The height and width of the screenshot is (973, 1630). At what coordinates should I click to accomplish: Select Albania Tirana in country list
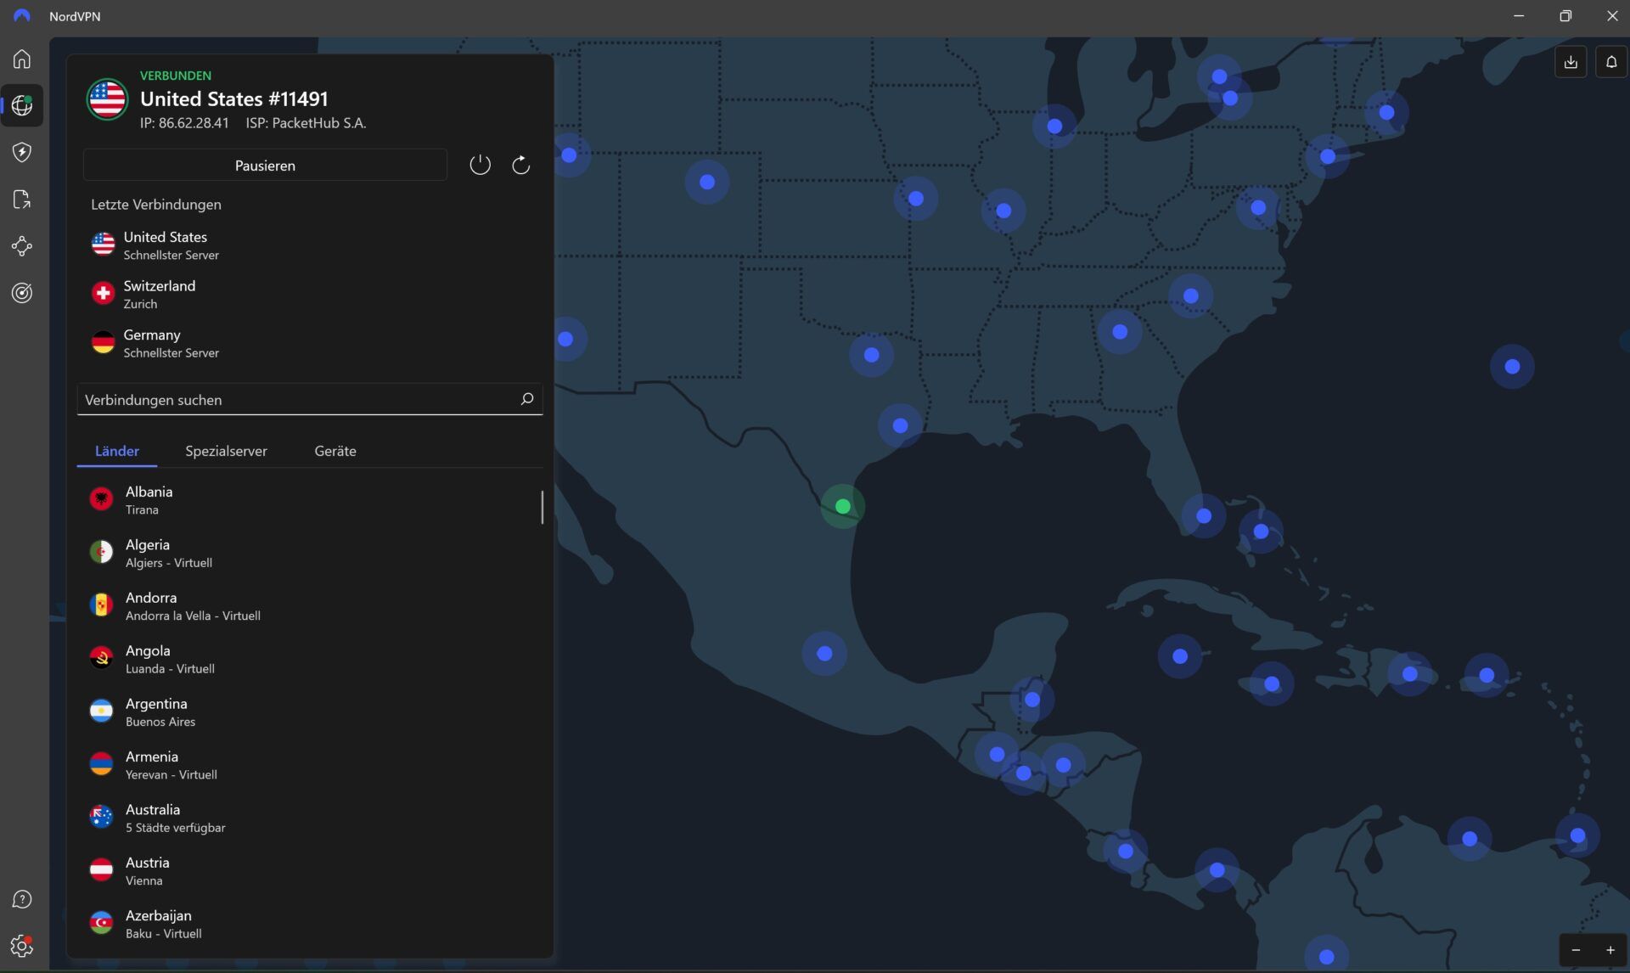tap(309, 500)
